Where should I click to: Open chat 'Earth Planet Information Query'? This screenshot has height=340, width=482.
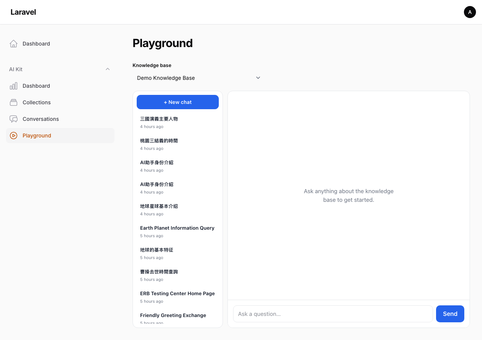pos(178,232)
